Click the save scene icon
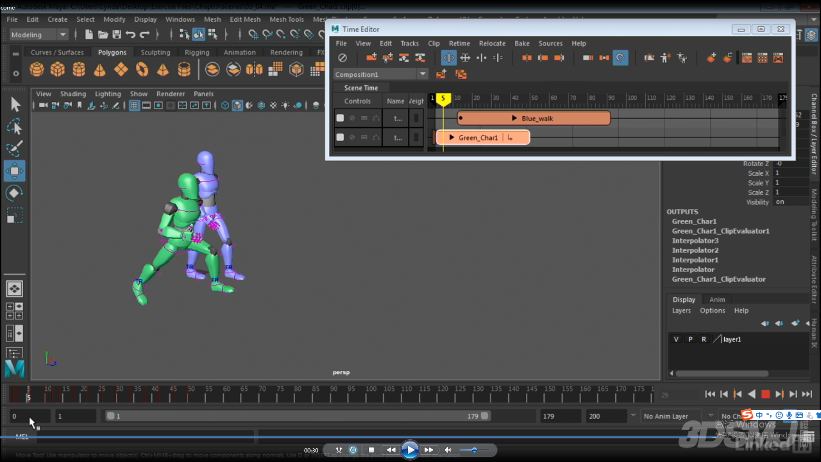 click(117, 35)
